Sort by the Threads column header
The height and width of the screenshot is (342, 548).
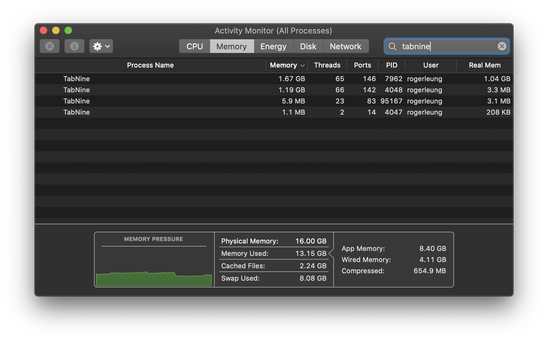pyautogui.click(x=327, y=65)
